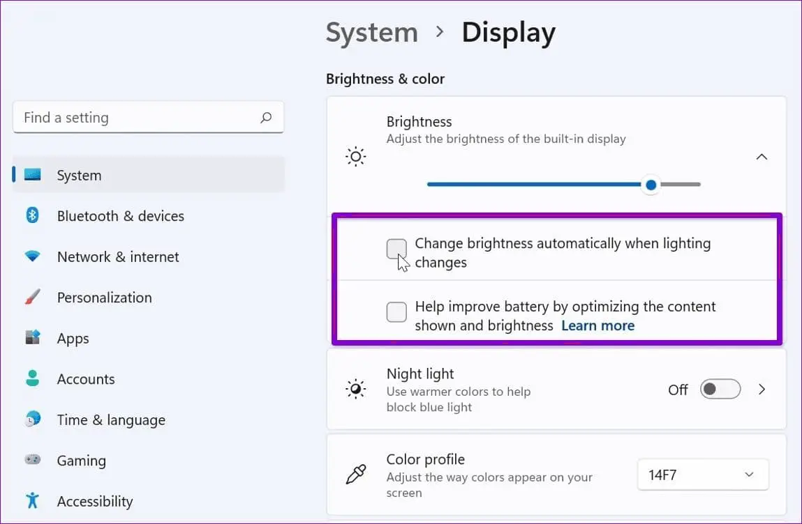Click the System monitor icon in sidebar
Viewport: 802px width, 524px height.
[33, 175]
